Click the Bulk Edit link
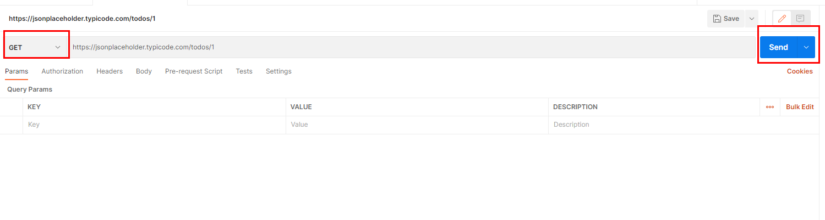 coord(800,107)
